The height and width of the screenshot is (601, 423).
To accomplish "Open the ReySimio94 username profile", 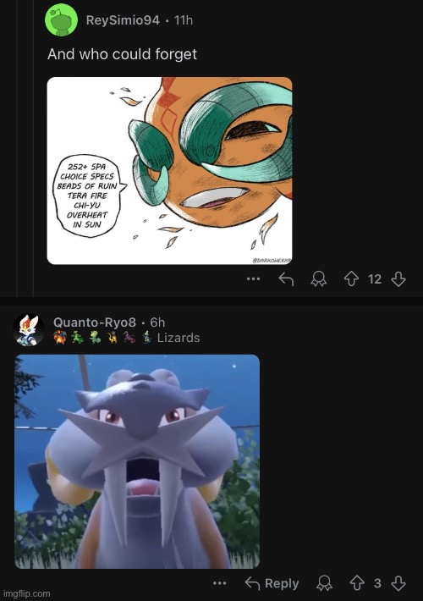I will pos(123,20).
